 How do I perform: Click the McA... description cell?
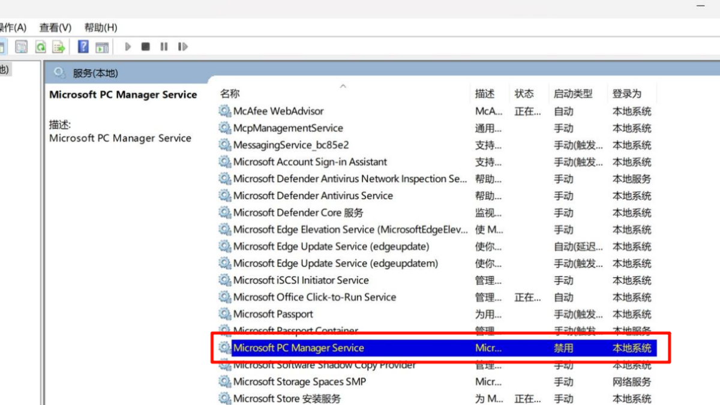click(x=489, y=111)
